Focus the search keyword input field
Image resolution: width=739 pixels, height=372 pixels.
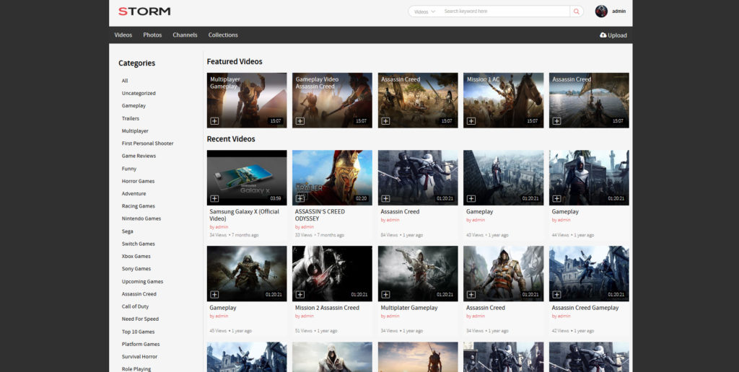505,12
